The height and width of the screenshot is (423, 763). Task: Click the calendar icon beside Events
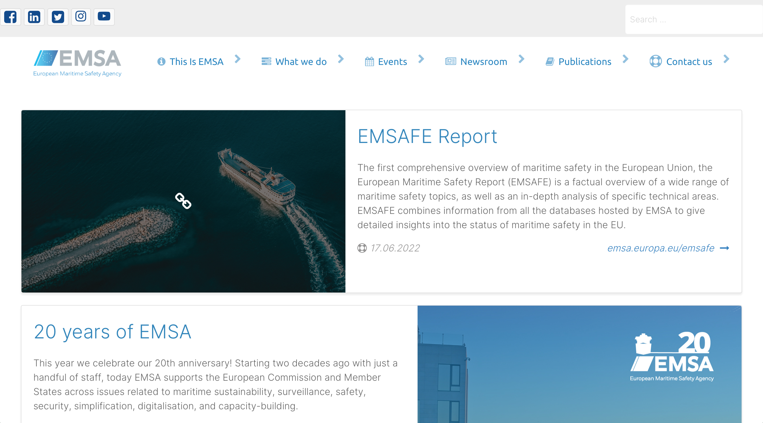[369, 61]
